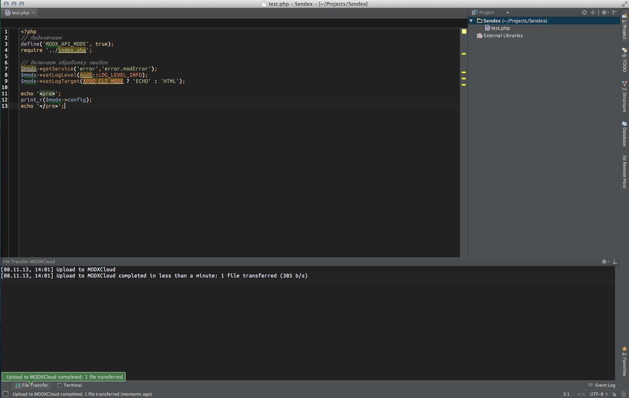Toggle the Database tool window
629x398 pixels.
tap(624, 134)
